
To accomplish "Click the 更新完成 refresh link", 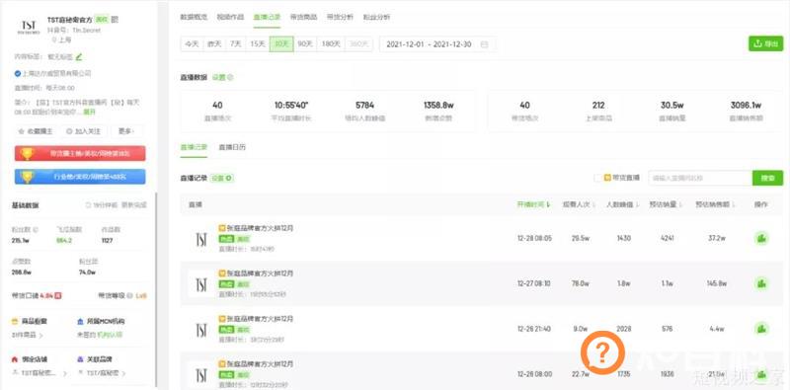I will click(x=134, y=205).
